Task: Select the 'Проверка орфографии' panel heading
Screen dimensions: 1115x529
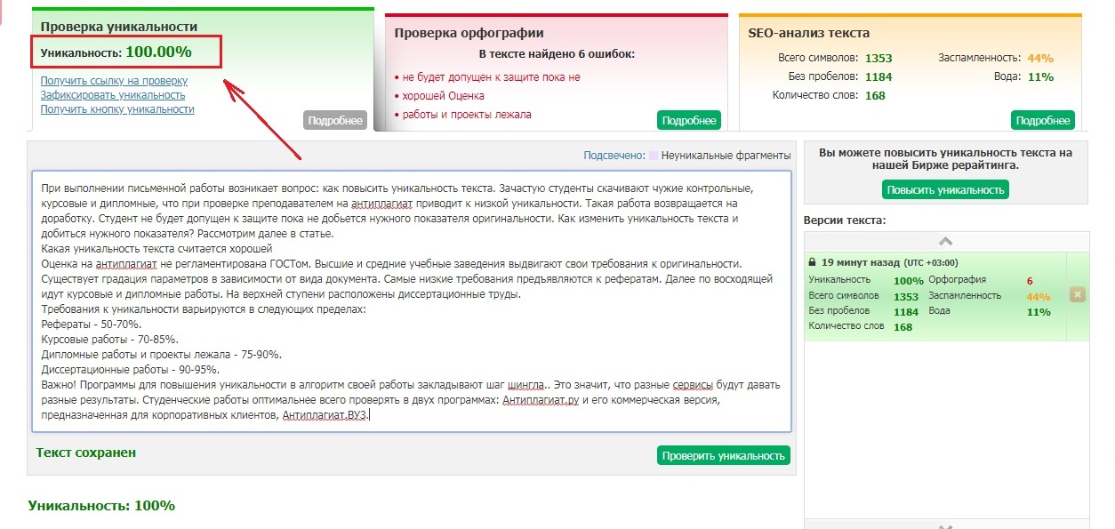Action: pos(469,34)
